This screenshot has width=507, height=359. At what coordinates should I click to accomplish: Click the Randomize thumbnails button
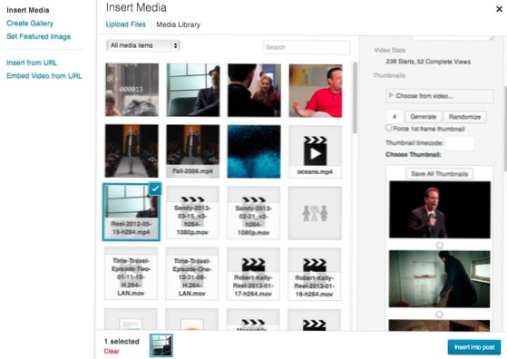(464, 117)
